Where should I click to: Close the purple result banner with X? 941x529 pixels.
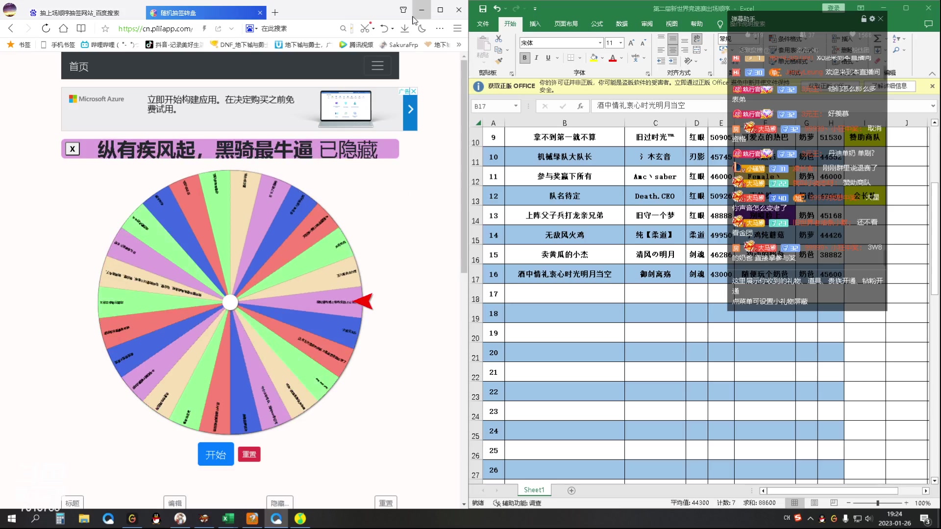click(73, 149)
